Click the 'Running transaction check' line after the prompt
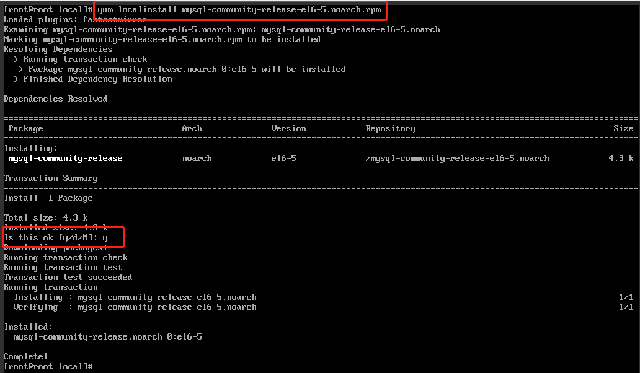 click(x=65, y=258)
